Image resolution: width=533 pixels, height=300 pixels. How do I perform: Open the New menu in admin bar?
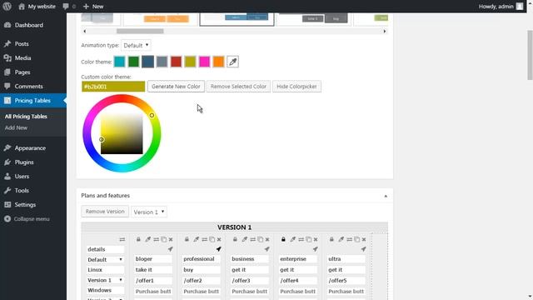[93, 6]
